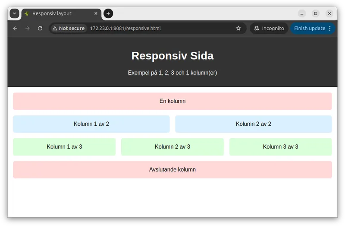Click the browser back arrow button
Screen dimensions: 345x226
[x=16, y=29]
